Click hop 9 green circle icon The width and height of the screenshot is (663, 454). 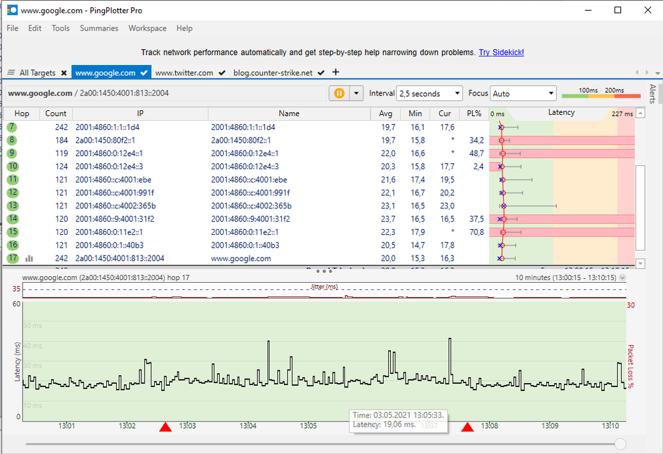click(12, 153)
